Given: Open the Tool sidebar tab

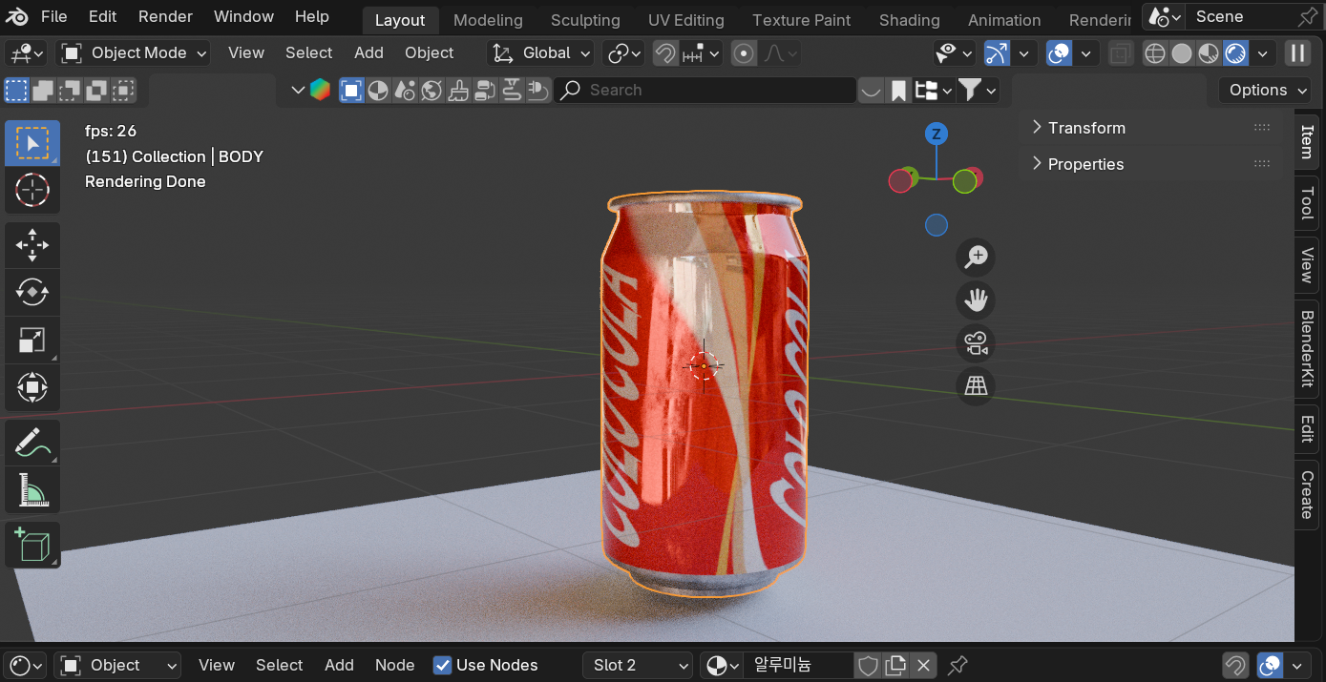Looking at the screenshot, I should click(1308, 203).
